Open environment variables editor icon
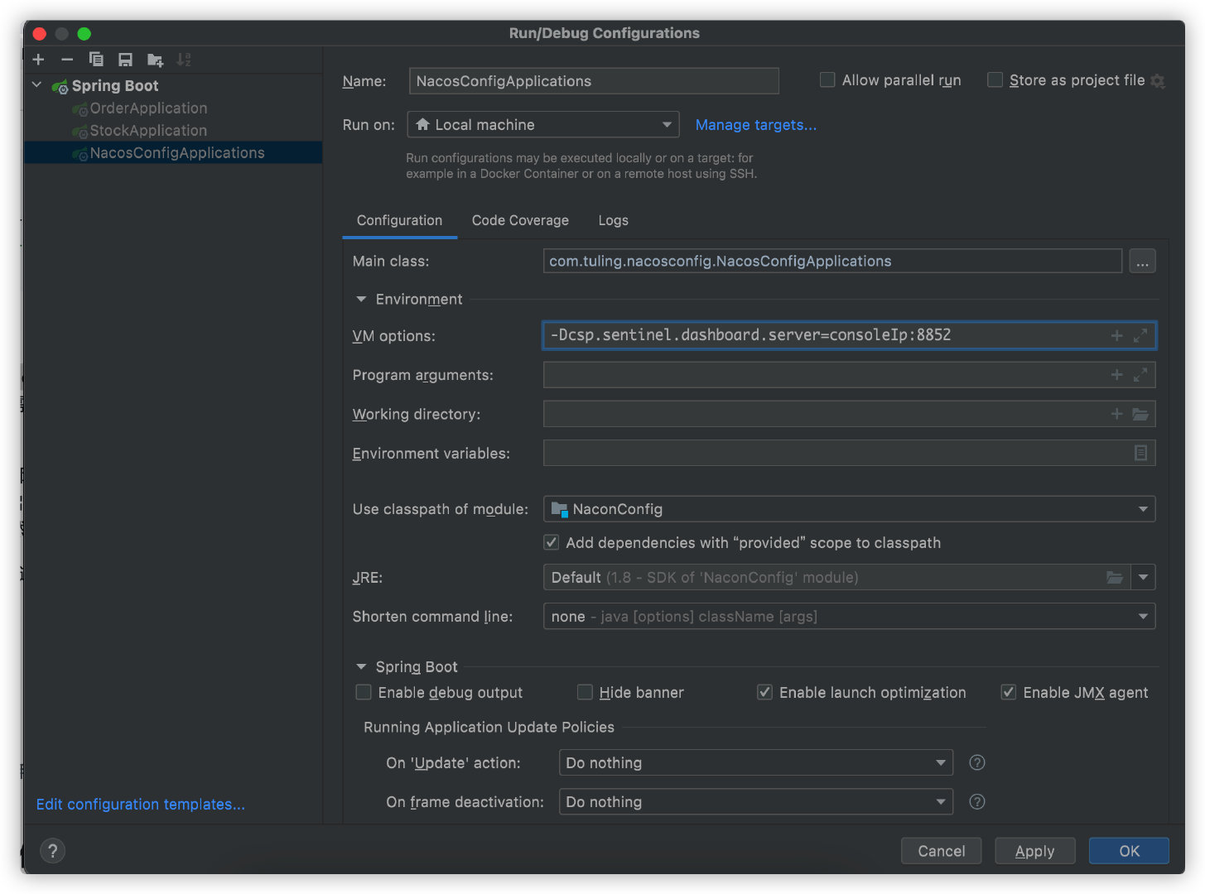 pos(1140,453)
